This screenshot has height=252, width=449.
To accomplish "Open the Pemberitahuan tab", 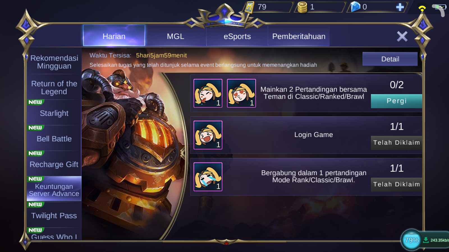I will point(299,36).
